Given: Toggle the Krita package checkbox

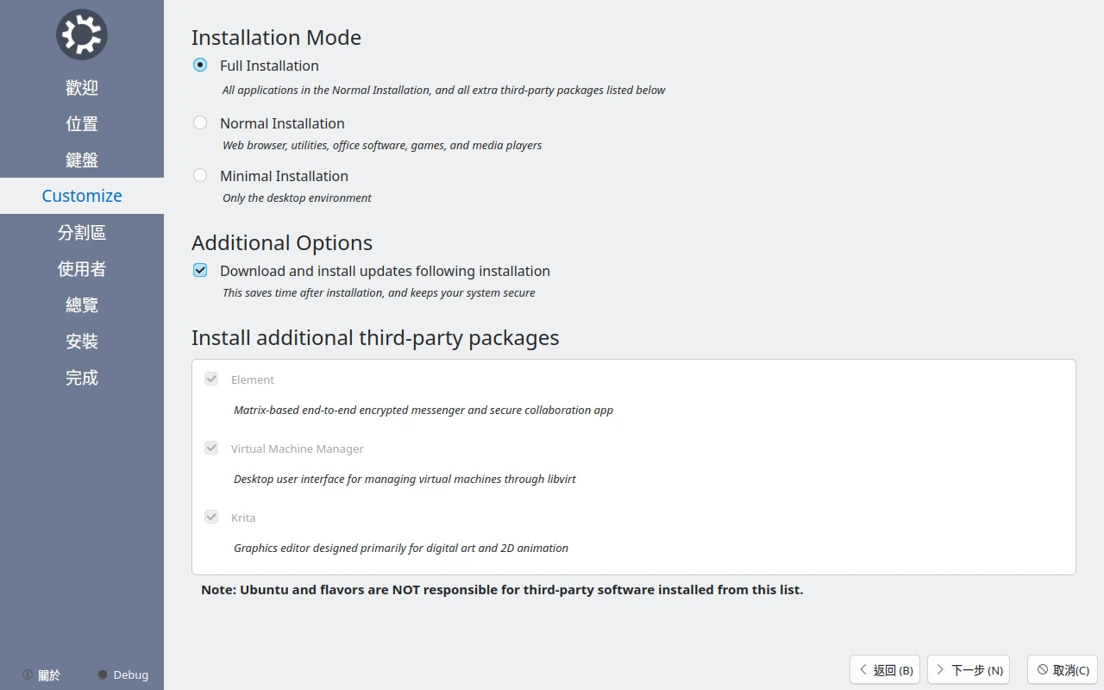Looking at the screenshot, I should pyautogui.click(x=211, y=517).
